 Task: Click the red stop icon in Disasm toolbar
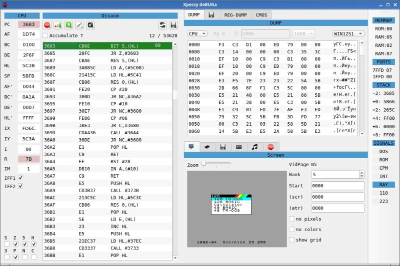[x=47, y=24]
